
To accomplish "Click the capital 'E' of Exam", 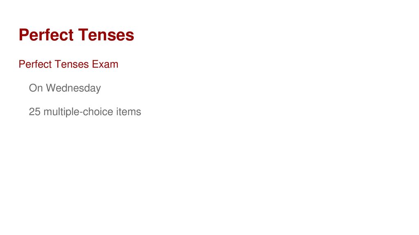I will tap(95, 64).
